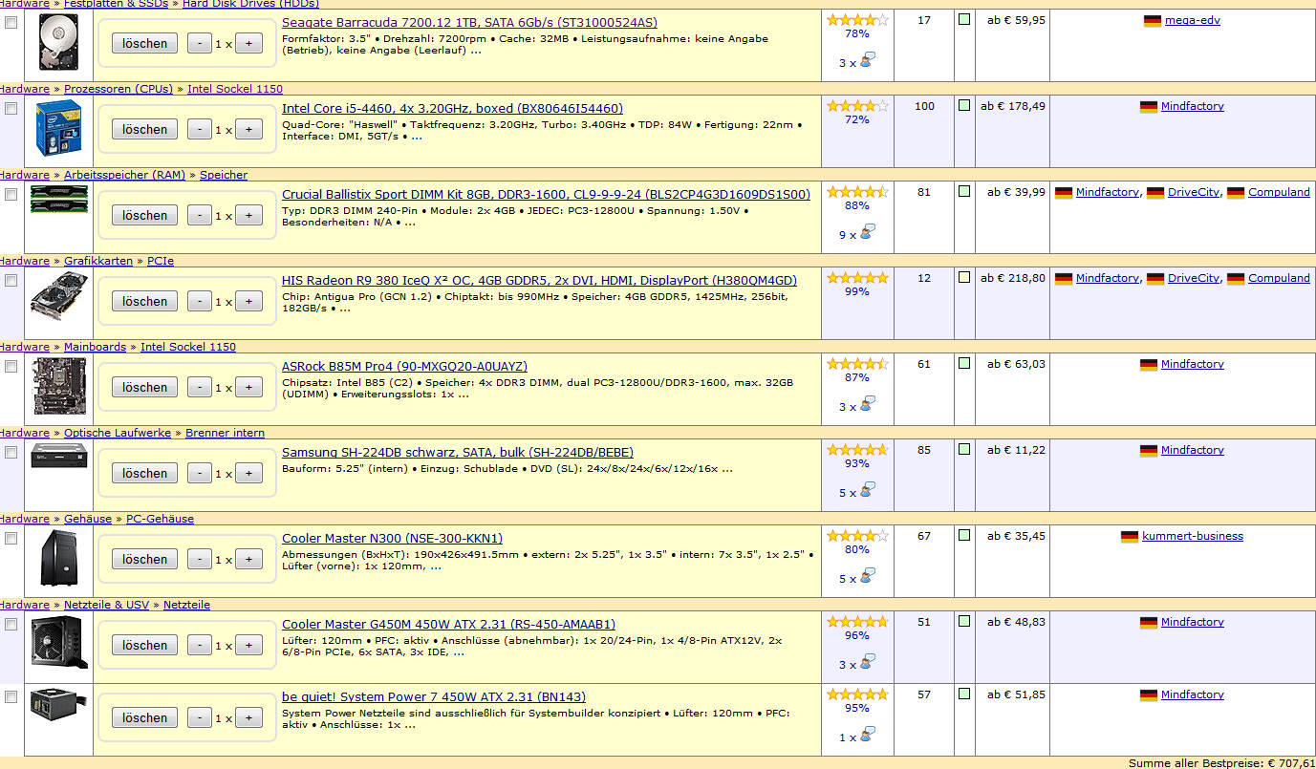Screen dimensions: 1316x769
Task: Delete Intel Core i5-4460 with löschen button
Action: coord(144,129)
